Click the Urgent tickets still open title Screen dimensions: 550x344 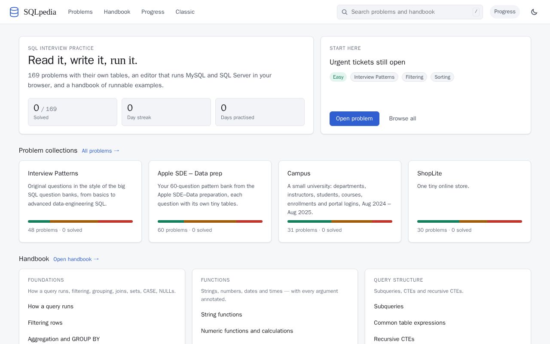point(367,62)
